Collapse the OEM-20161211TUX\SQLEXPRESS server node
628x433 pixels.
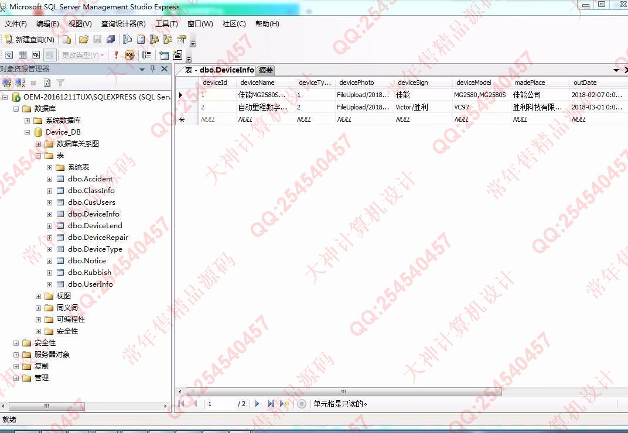pyautogui.click(x=5, y=97)
